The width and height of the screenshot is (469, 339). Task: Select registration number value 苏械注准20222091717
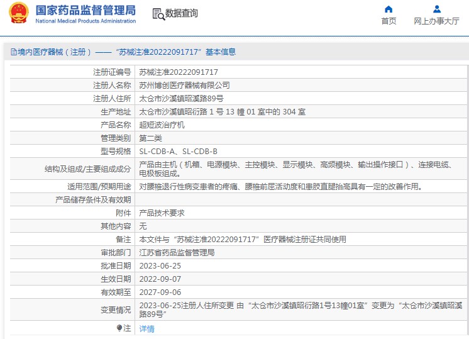[179, 72]
